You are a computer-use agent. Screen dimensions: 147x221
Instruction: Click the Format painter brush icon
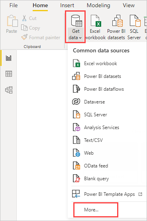(x=24, y=37)
